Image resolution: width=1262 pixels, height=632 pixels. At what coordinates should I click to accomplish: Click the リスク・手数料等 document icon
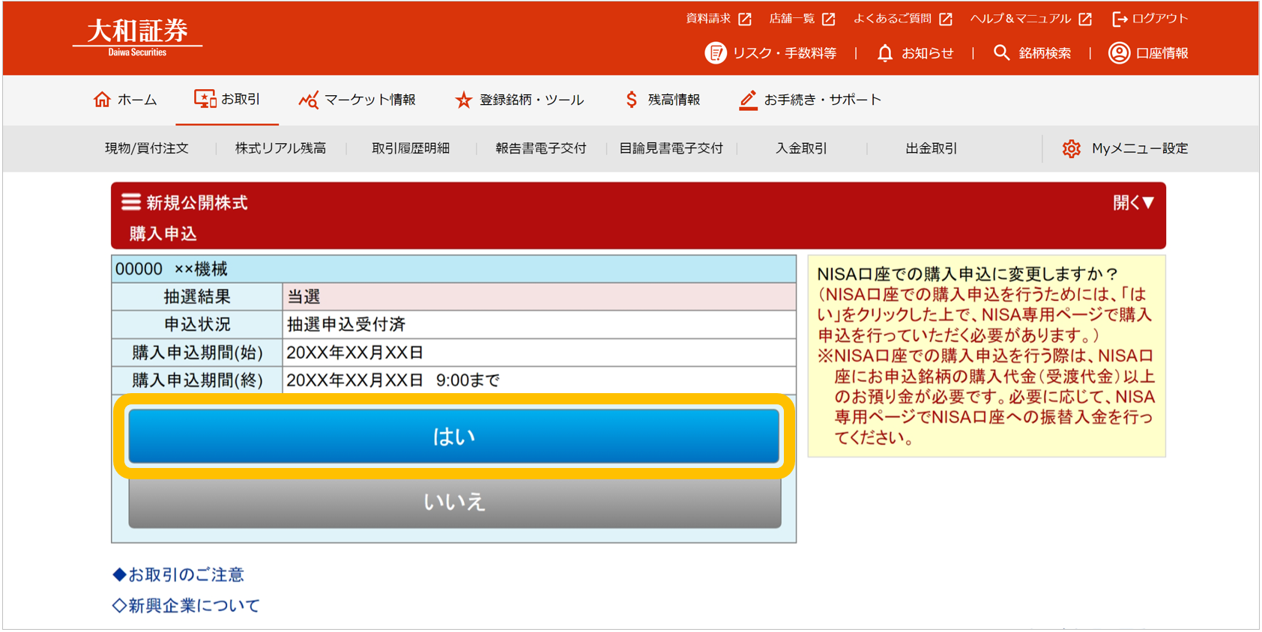point(716,53)
